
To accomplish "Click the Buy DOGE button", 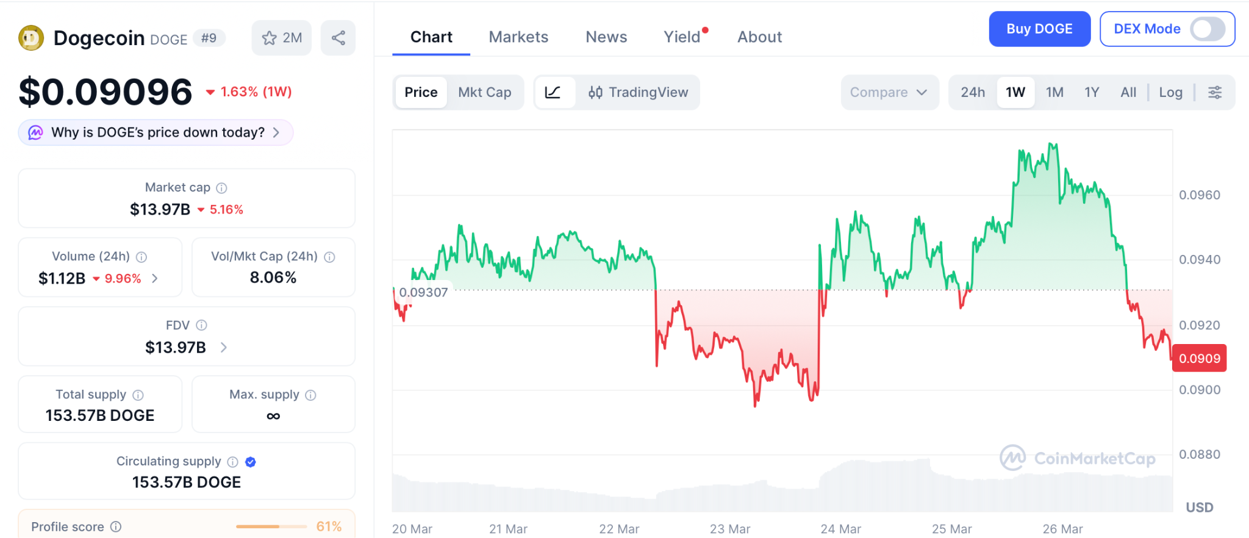I will click(1039, 29).
